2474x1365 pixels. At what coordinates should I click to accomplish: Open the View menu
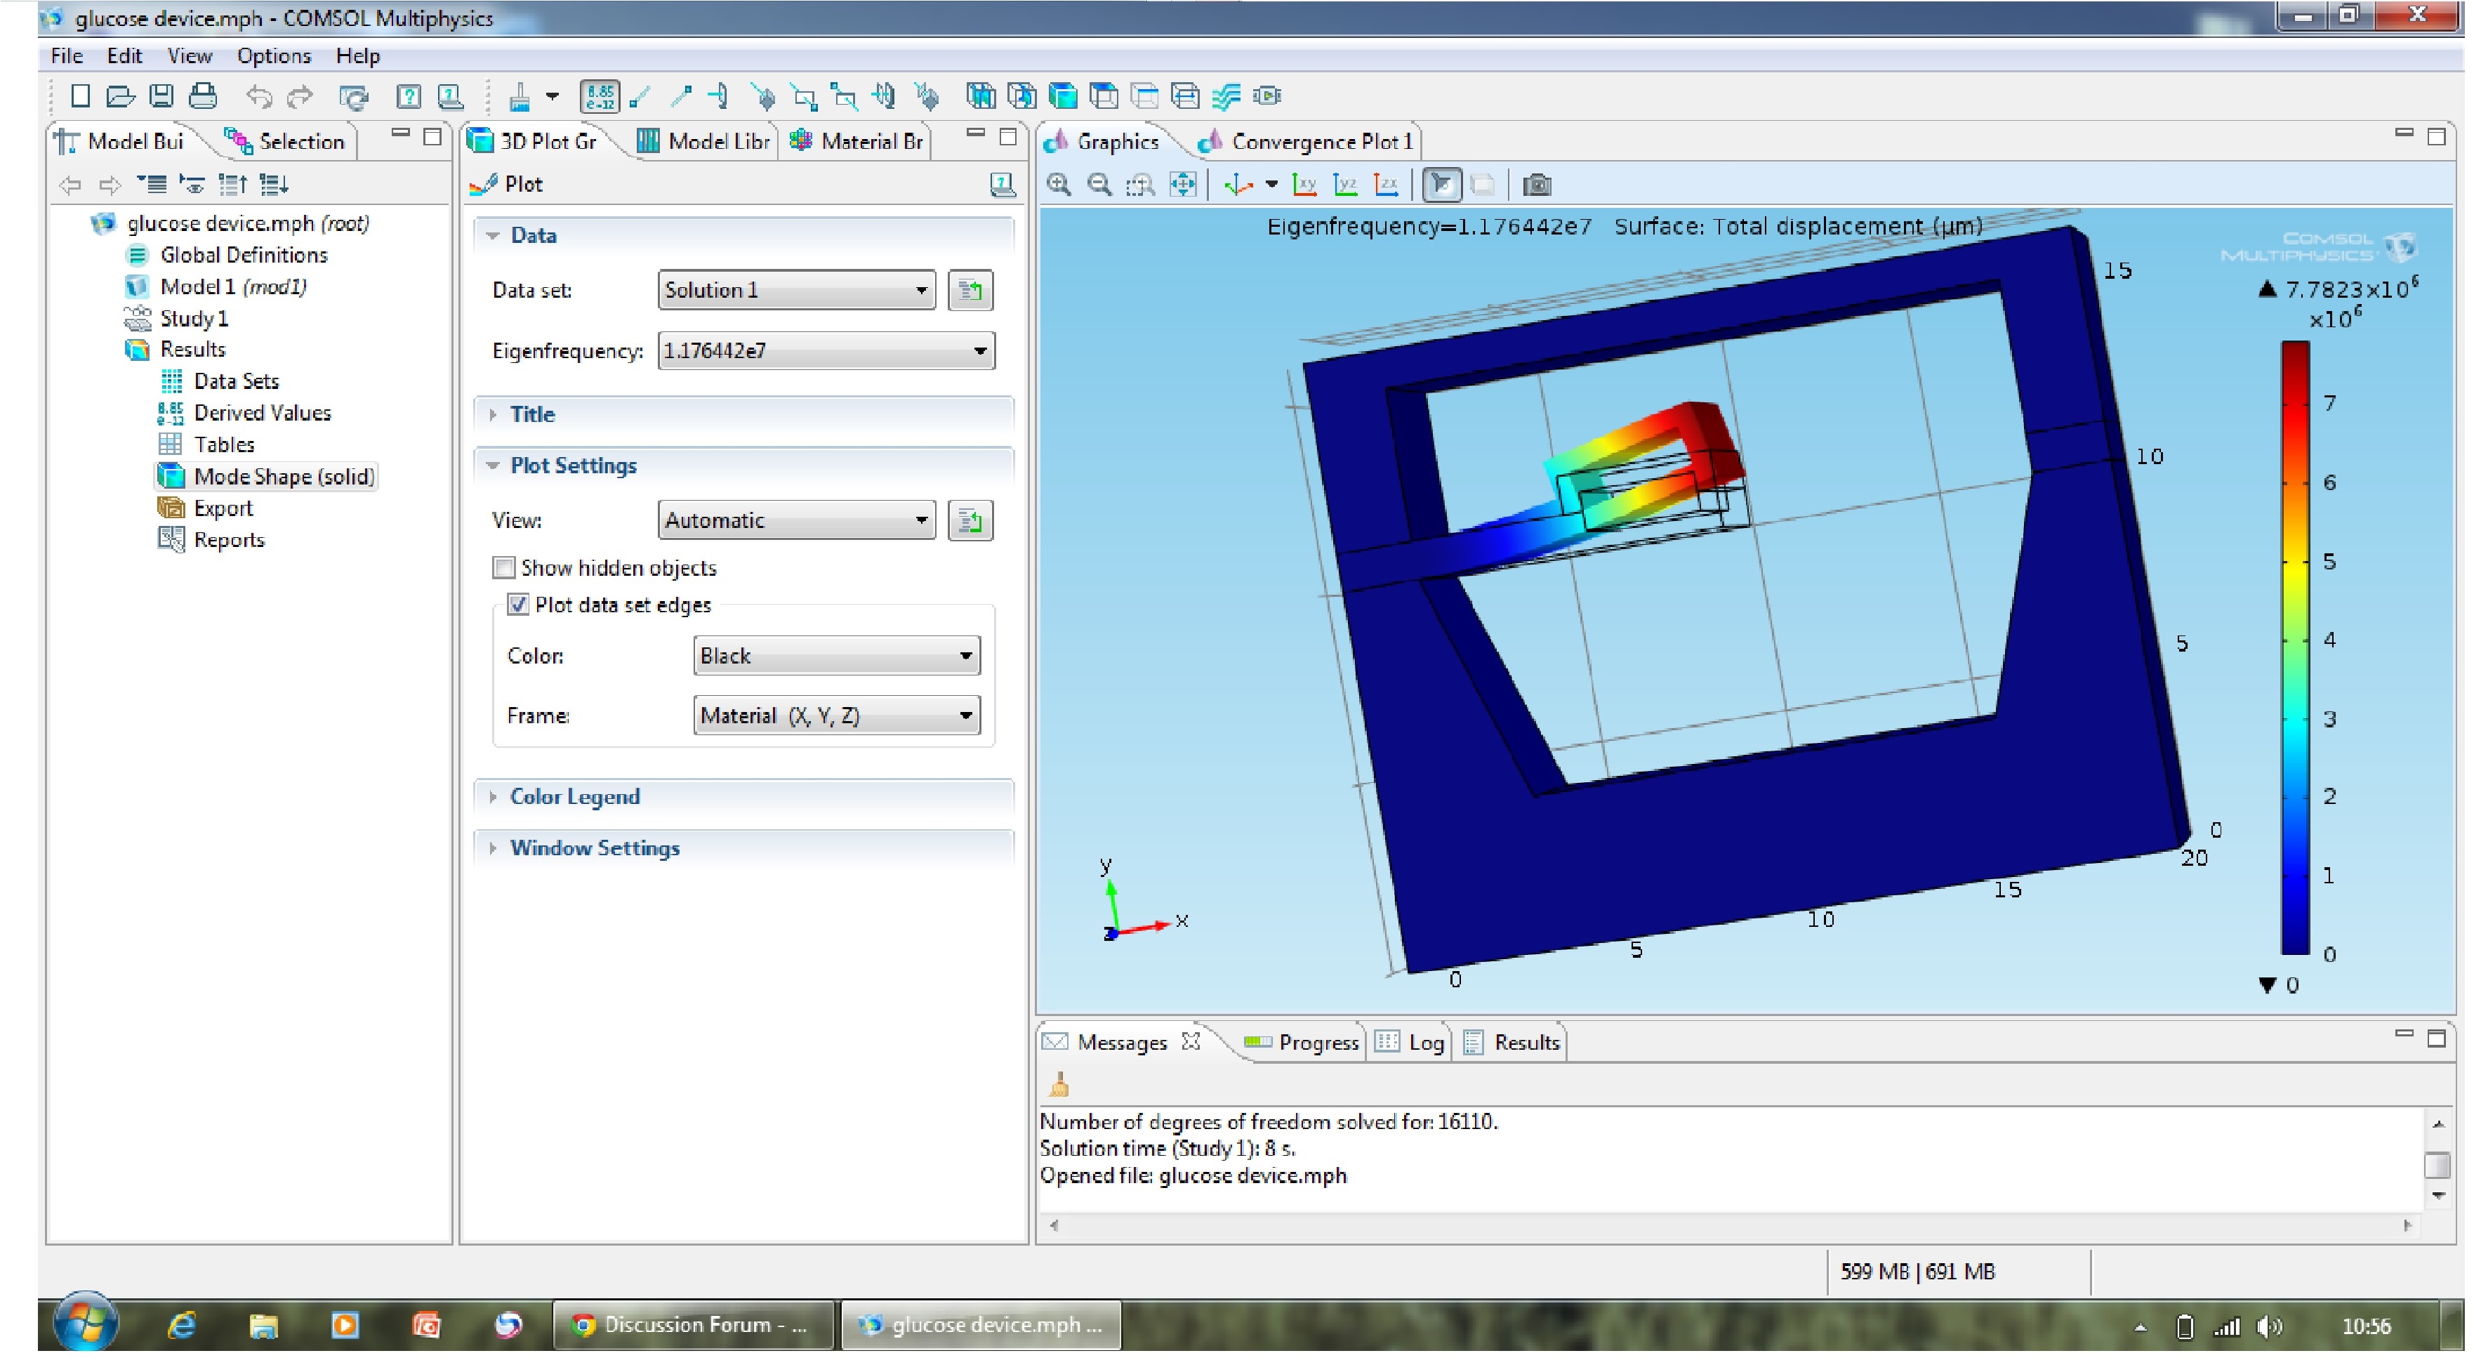[189, 55]
